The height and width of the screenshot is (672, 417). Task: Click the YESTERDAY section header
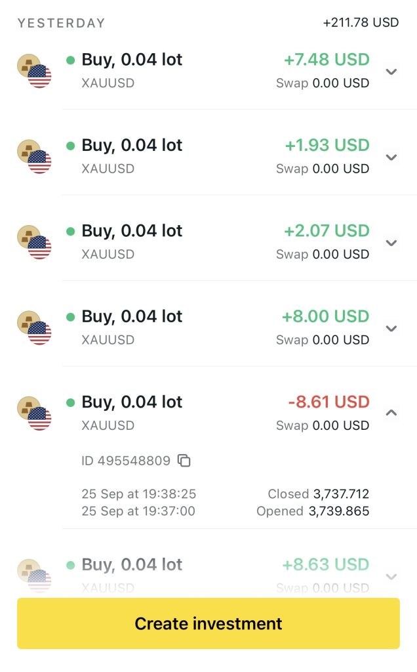click(61, 23)
